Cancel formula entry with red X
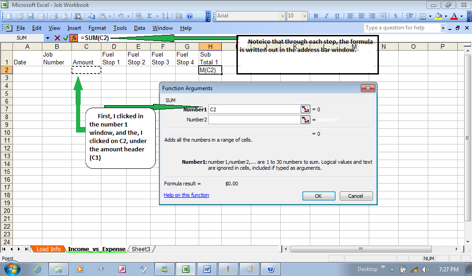Image resolution: width=472 pixels, height=276 pixels. pyautogui.click(x=57, y=38)
